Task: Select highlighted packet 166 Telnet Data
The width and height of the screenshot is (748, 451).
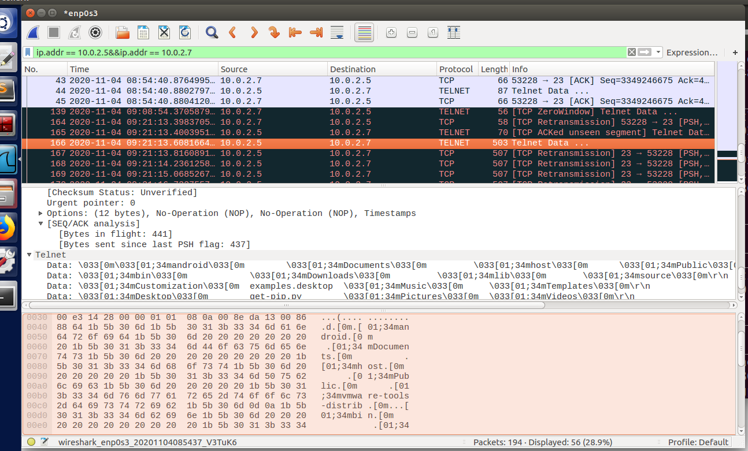Action: click(368, 143)
